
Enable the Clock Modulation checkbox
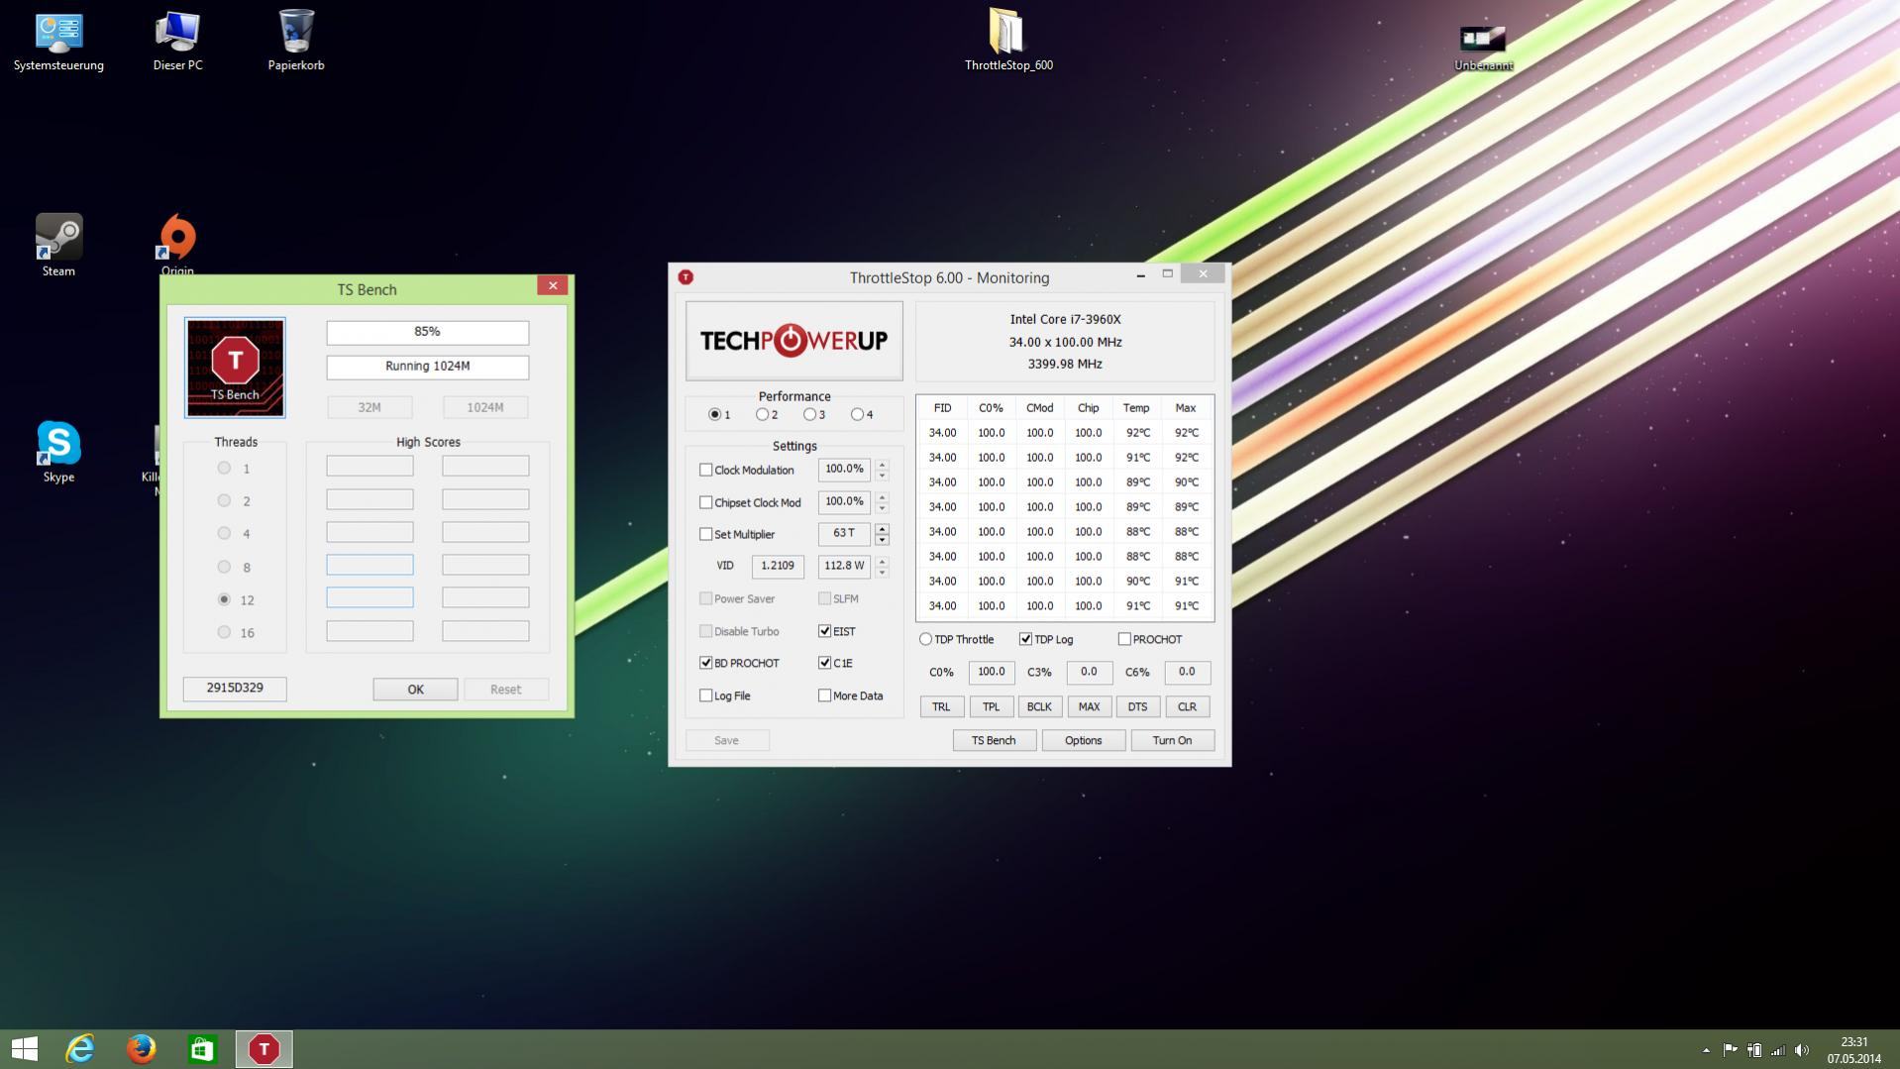pyautogui.click(x=706, y=470)
